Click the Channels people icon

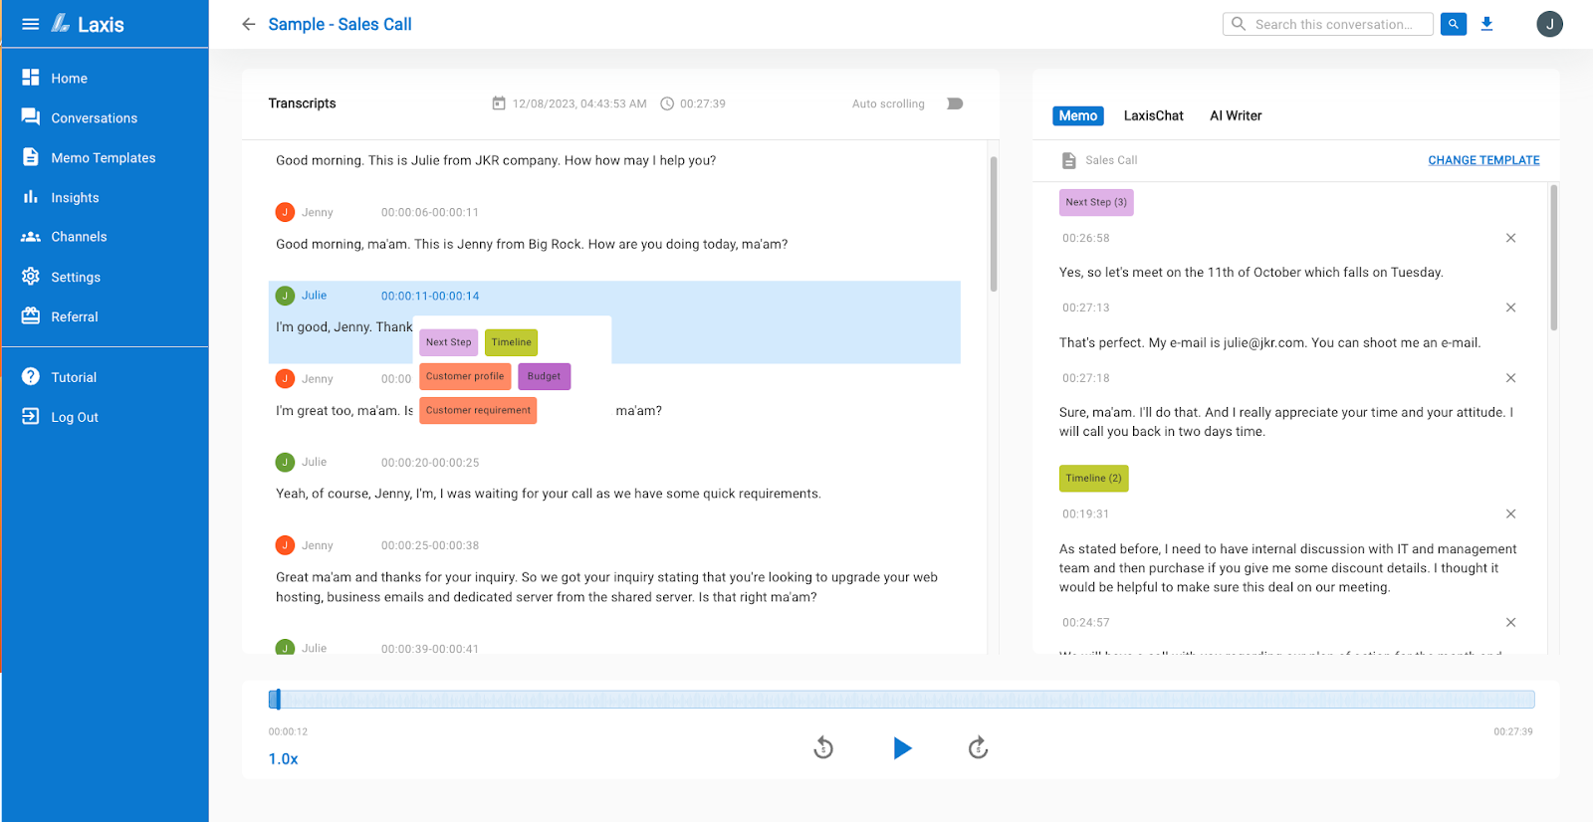[x=31, y=237]
